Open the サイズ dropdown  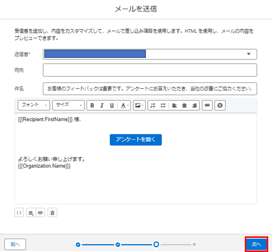(69, 105)
